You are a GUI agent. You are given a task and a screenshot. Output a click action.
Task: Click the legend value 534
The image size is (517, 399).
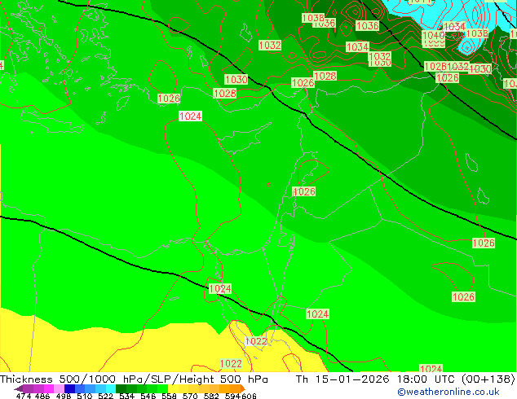coord(126,396)
